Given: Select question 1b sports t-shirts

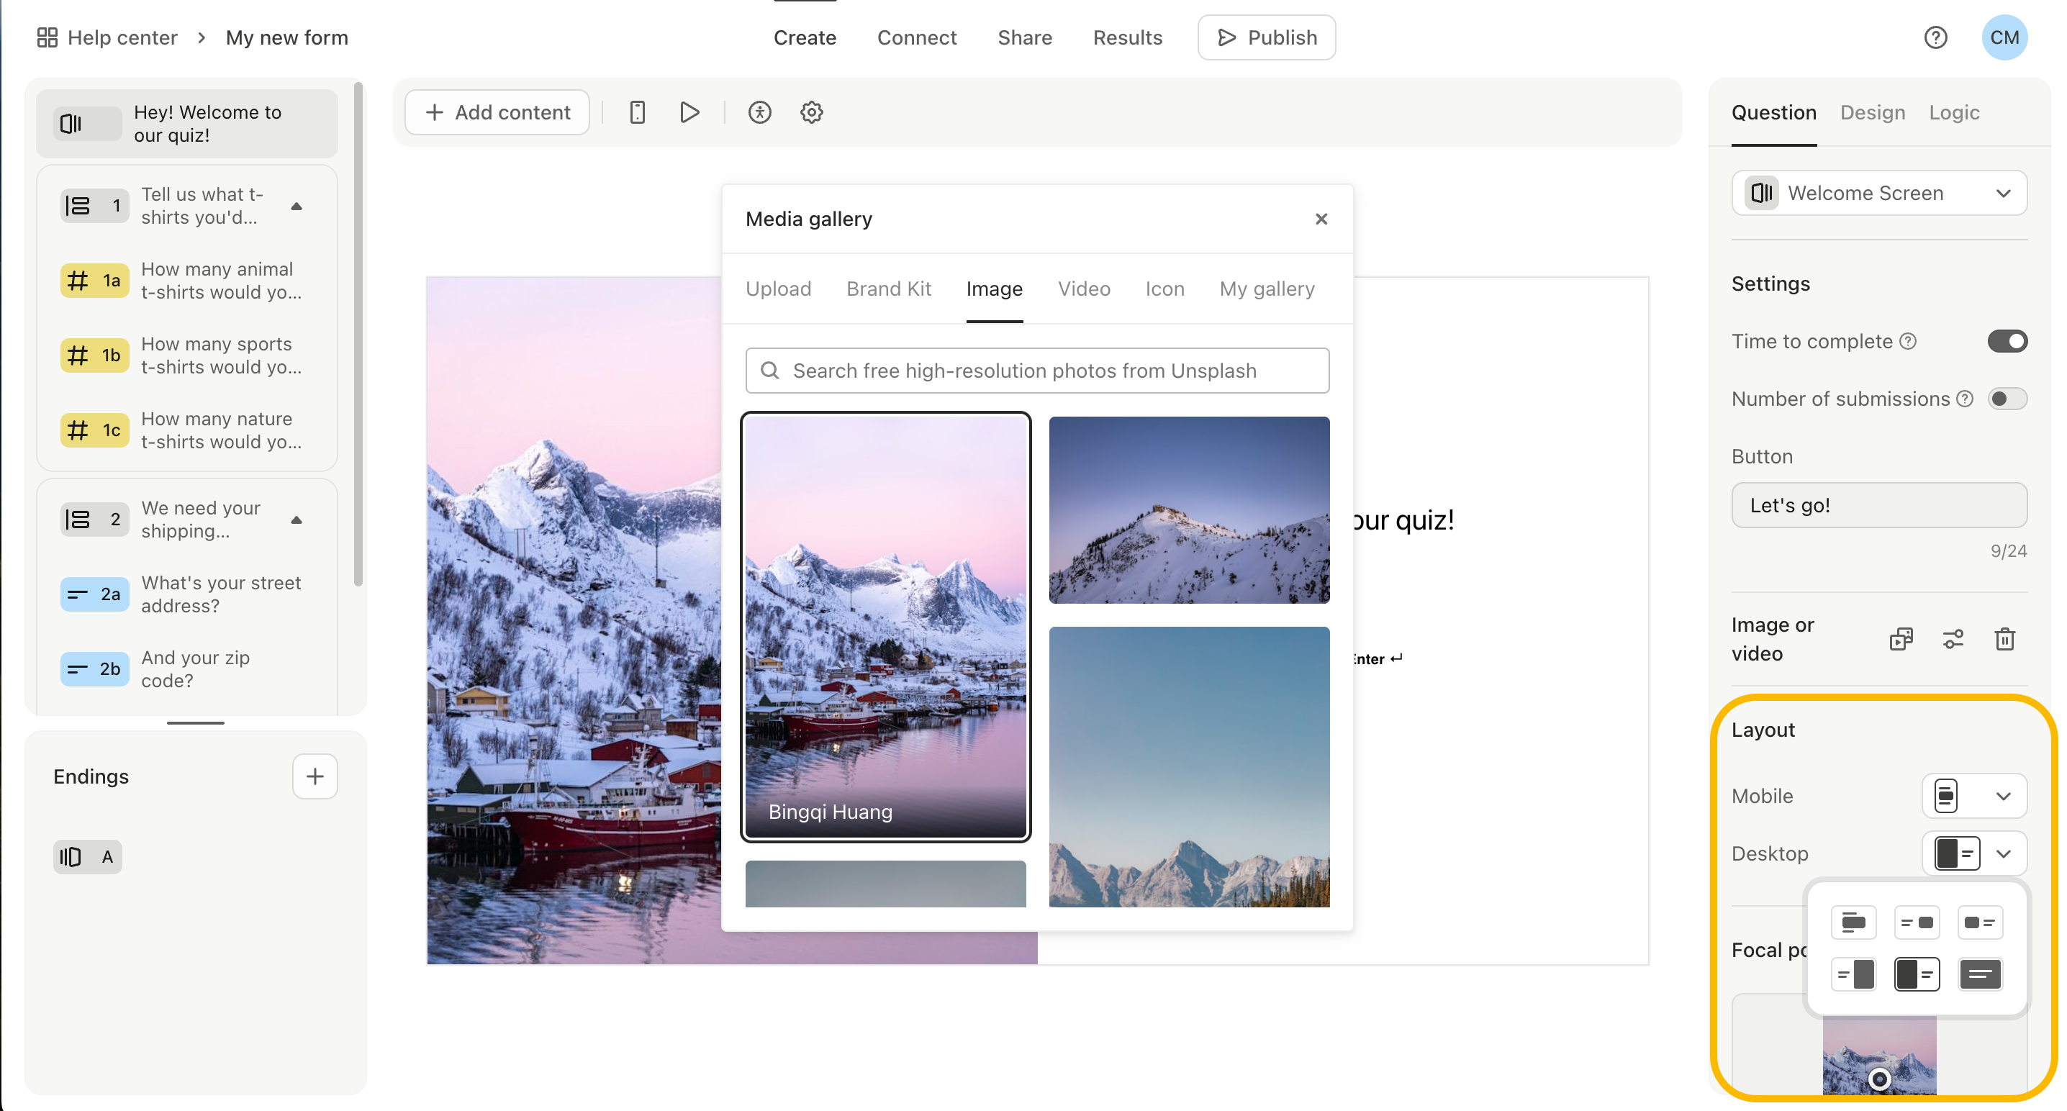Looking at the screenshot, I should [x=187, y=355].
